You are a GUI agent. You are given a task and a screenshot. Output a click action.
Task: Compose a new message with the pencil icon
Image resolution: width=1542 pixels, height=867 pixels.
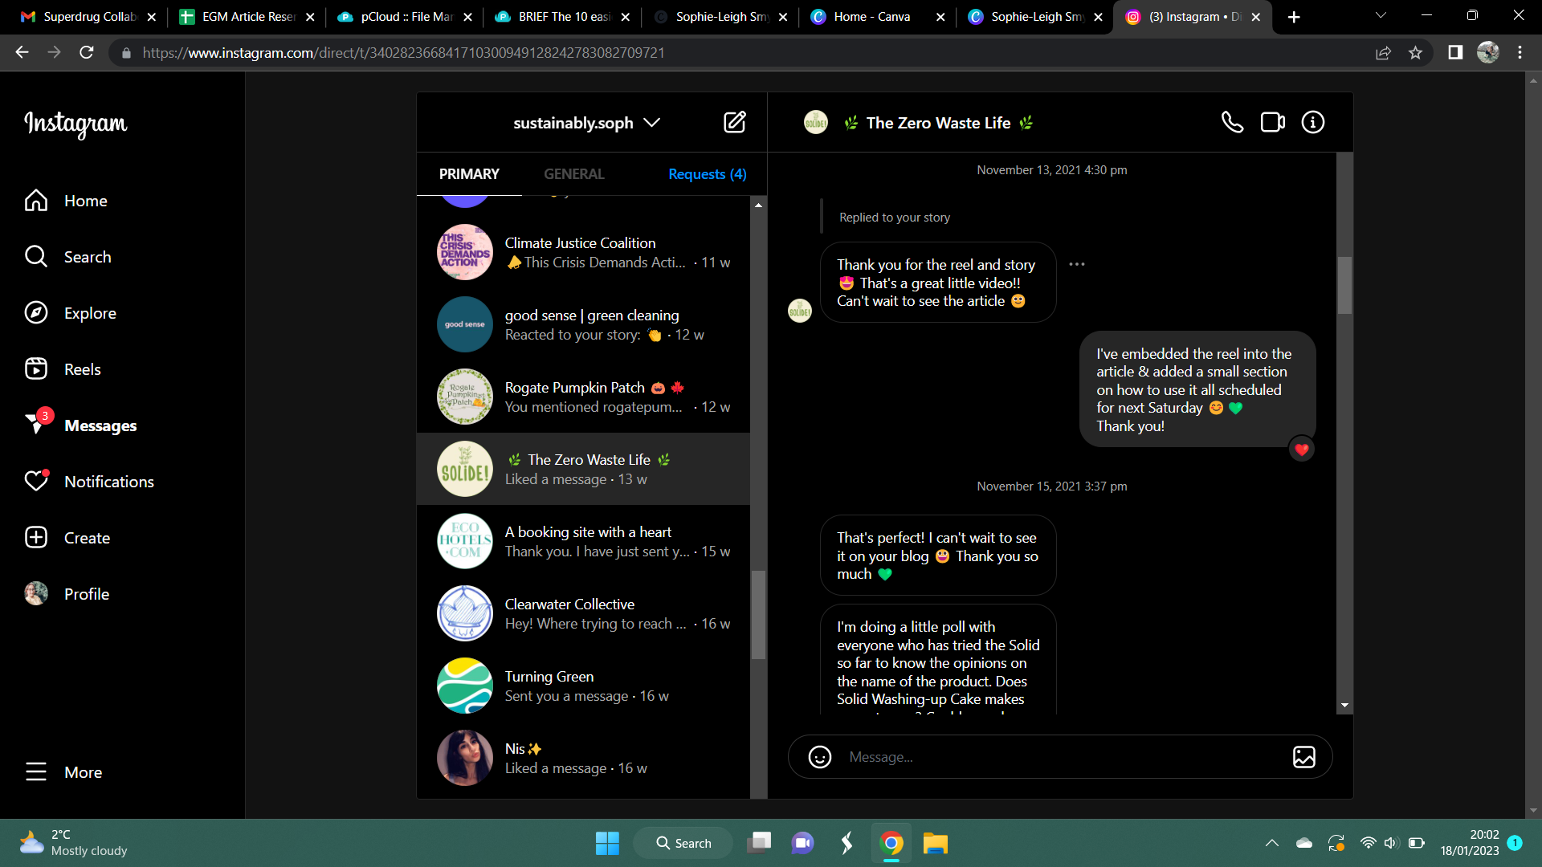click(734, 122)
